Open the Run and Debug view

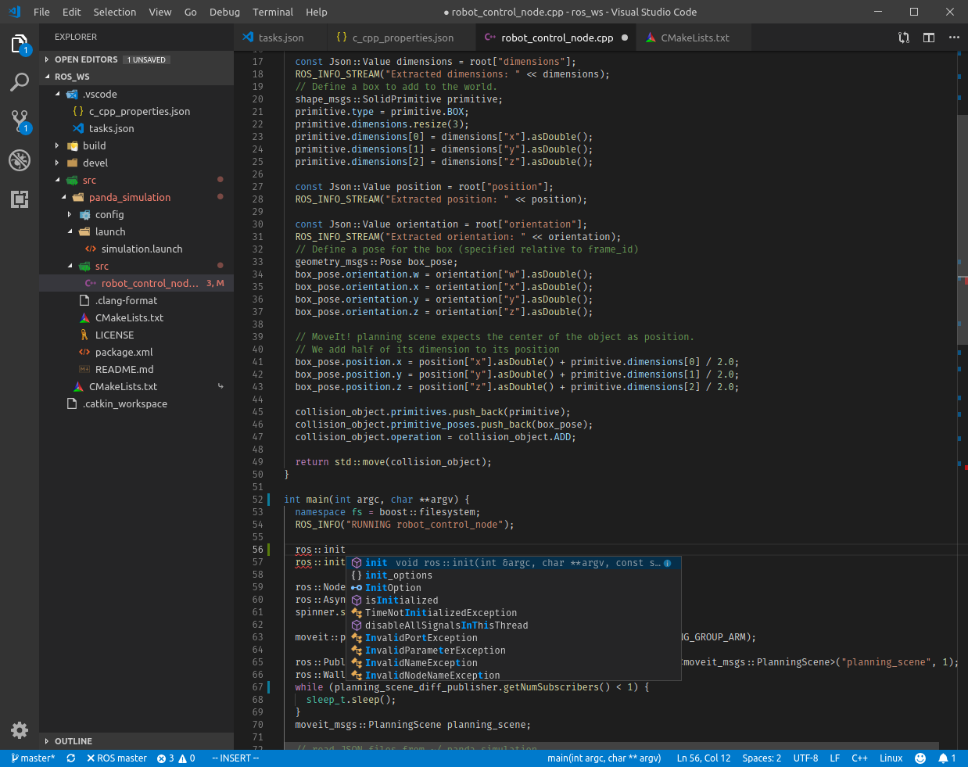tap(20, 159)
